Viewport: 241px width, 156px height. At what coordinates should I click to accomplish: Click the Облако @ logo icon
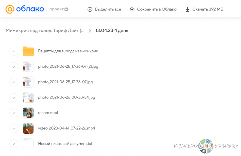[x=10, y=9]
